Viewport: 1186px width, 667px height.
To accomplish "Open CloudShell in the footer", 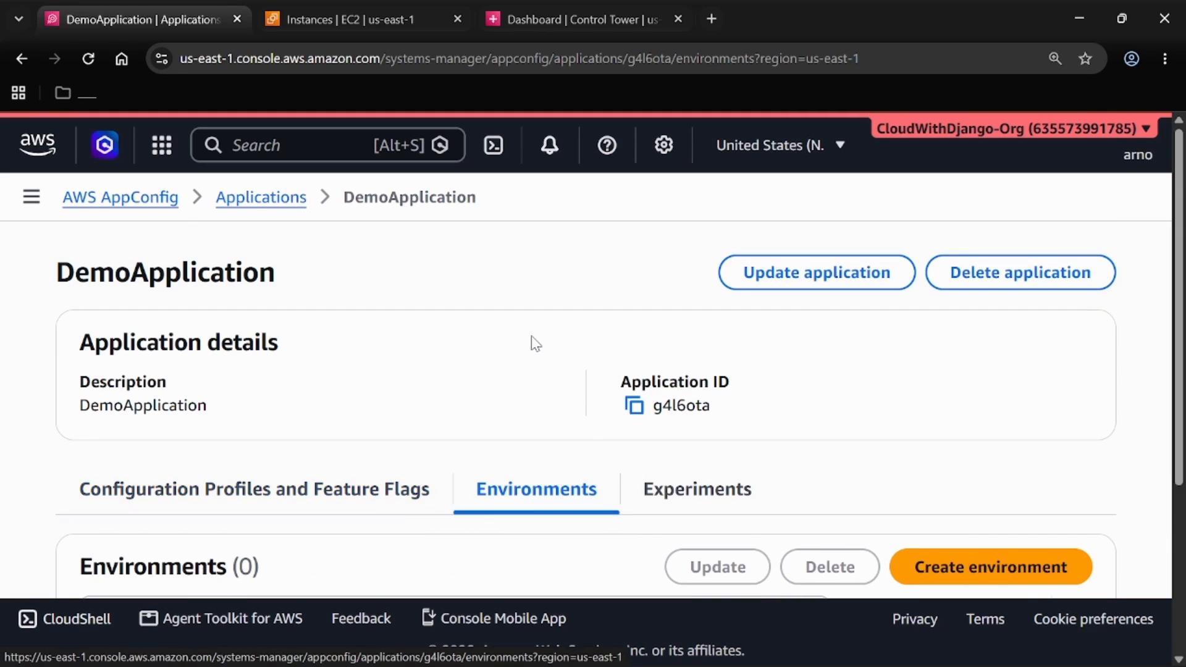I will [65, 619].
